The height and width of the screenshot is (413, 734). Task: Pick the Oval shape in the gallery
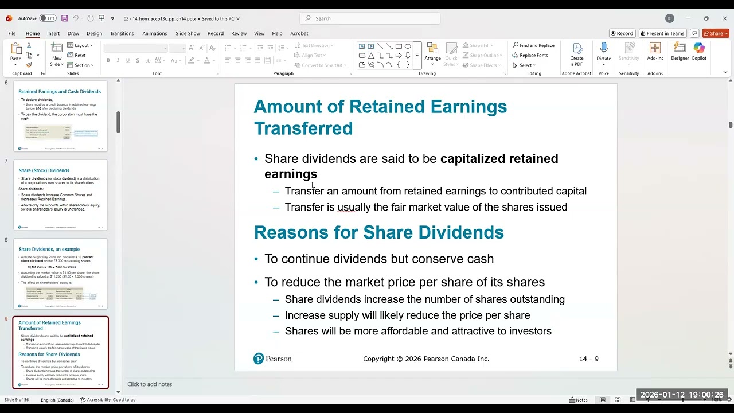408,46
